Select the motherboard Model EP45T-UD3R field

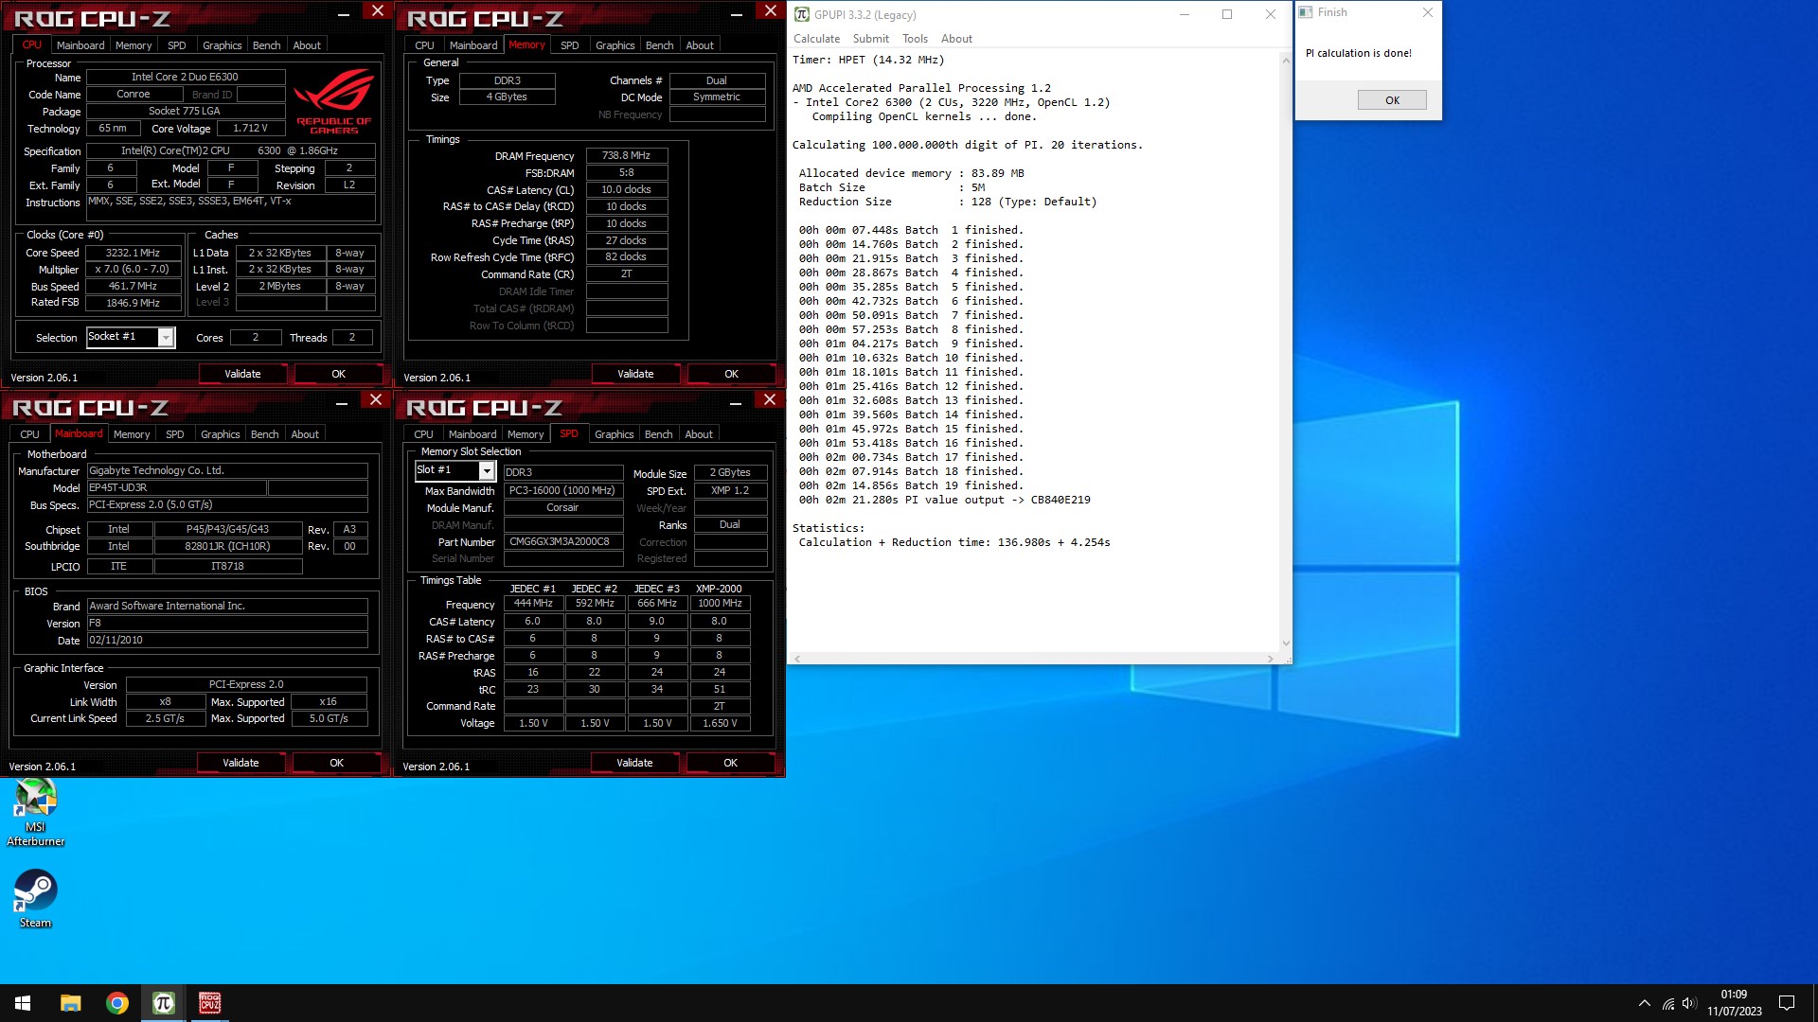click(x=176, y=488)
